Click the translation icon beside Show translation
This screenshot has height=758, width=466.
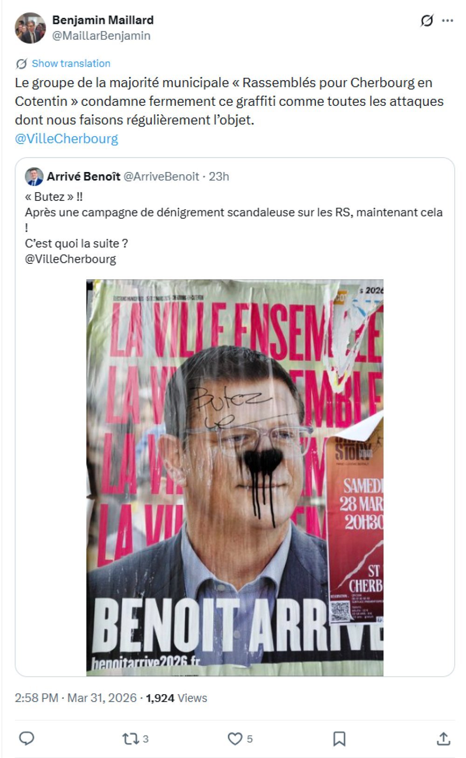(x=21, y=63)
